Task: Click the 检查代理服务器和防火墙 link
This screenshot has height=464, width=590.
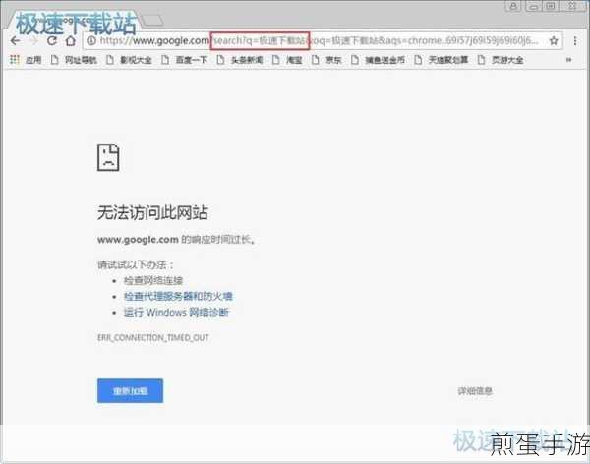Action: 178,296
